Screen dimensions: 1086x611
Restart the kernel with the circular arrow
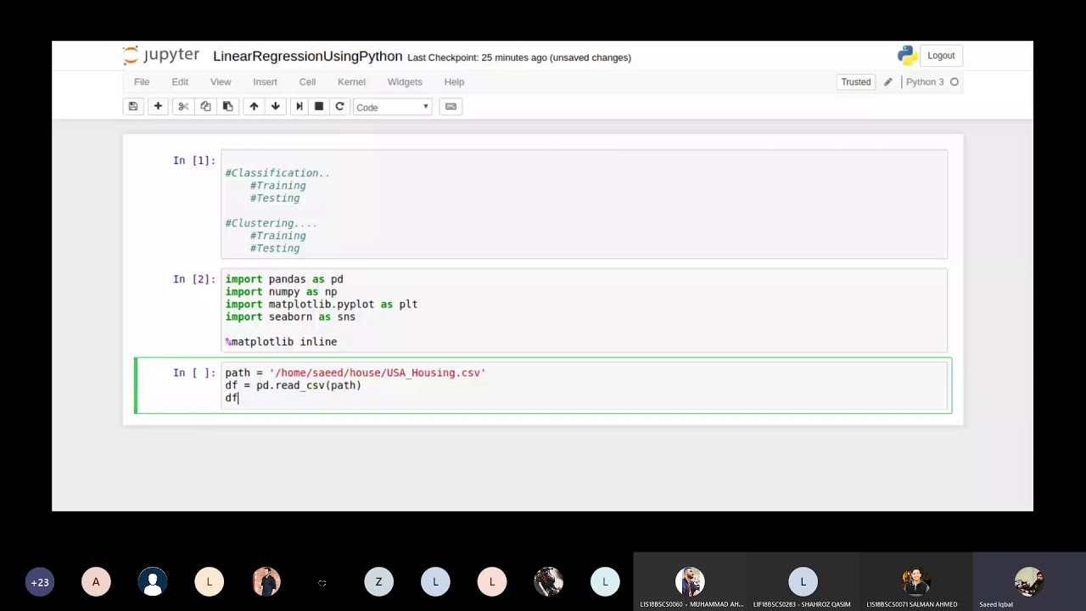pos(340,106)
